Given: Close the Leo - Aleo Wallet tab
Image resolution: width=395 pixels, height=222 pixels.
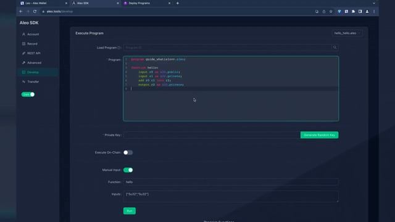Looking at the screenshot, I should coord(66,3).
